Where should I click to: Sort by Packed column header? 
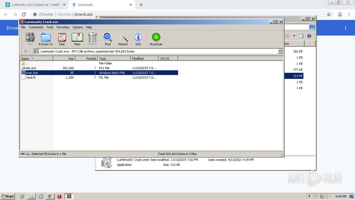[86, 59]
